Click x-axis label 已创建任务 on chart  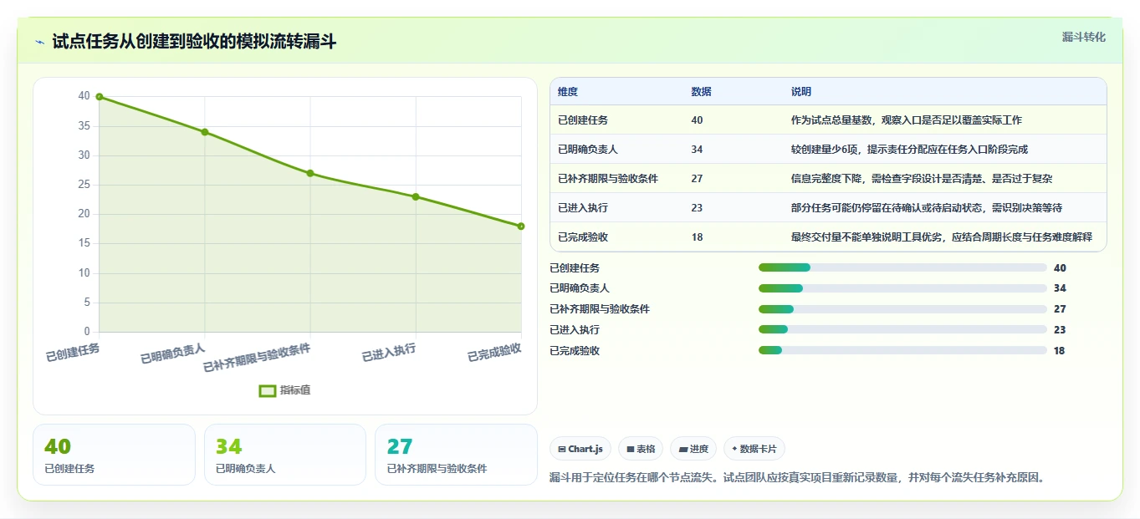(73, 353)
